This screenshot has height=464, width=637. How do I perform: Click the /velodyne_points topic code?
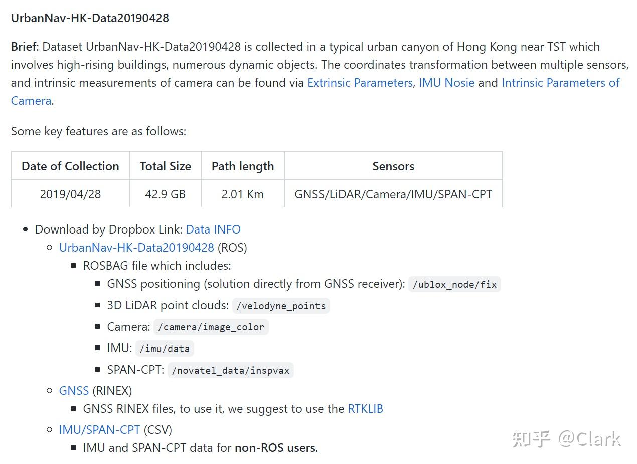pyautogui.click(x=281, y=306)
